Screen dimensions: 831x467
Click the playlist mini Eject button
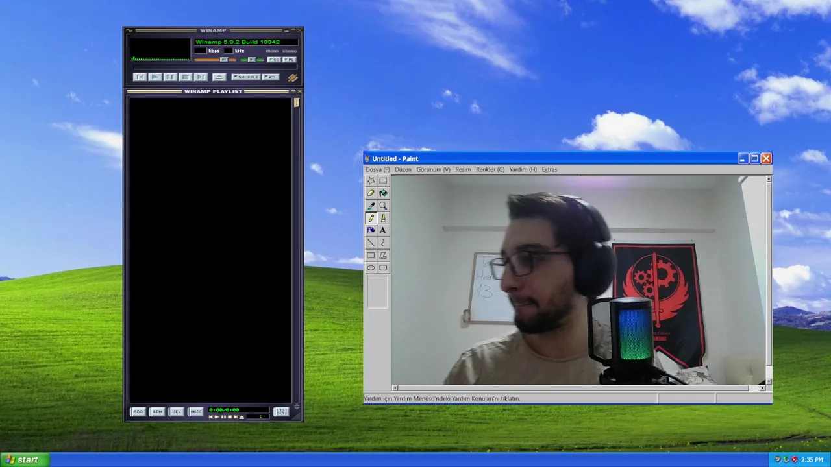coord(242,417)
